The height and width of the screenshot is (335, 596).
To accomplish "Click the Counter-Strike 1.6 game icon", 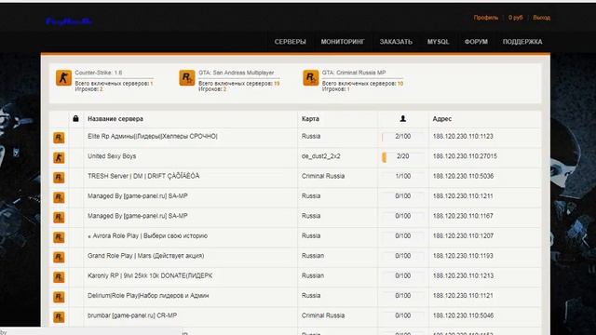I will coord(63,78).
